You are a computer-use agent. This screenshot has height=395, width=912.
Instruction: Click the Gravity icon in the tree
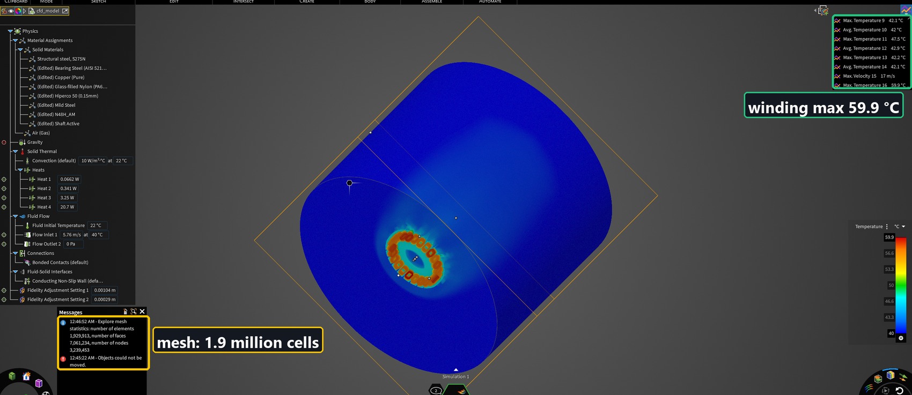point(22,142)
